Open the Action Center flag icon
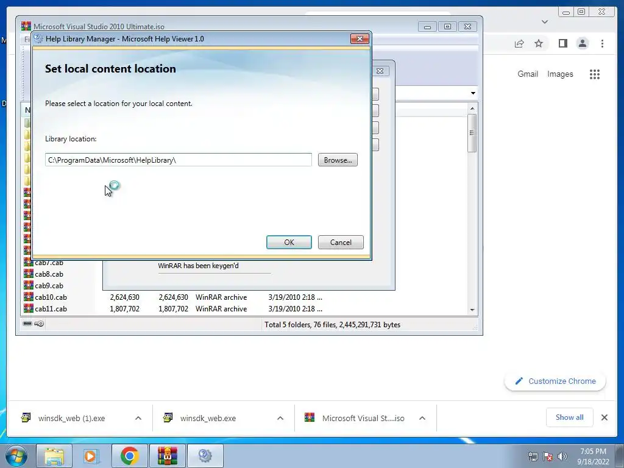Screen dimensions: 624x468 tap(548, 456)
